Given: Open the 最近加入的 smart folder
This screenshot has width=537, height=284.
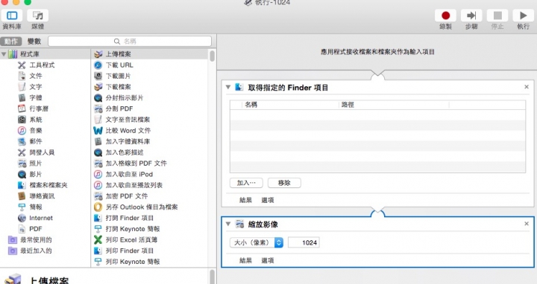Looking at the screenshot, I should pos(36,251).
